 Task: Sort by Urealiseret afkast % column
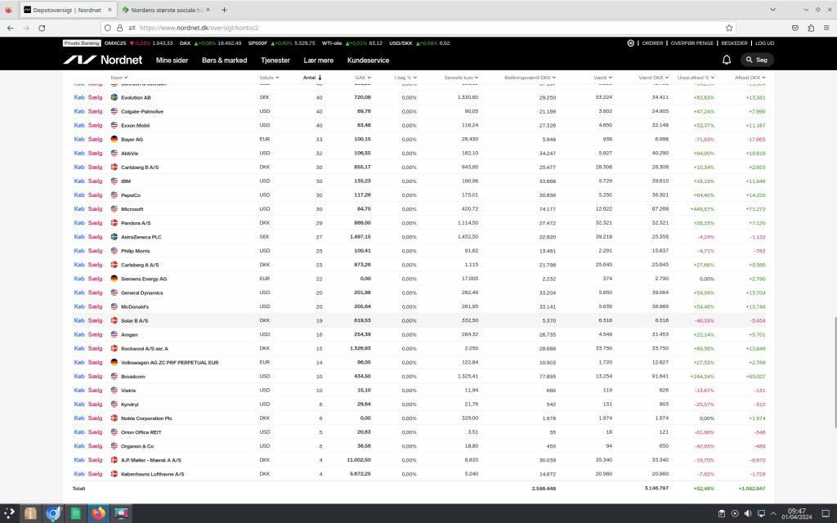coord(696,78)
